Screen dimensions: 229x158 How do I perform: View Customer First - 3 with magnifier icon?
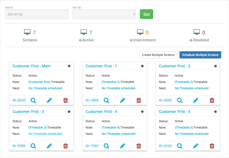tap(33, 146)
